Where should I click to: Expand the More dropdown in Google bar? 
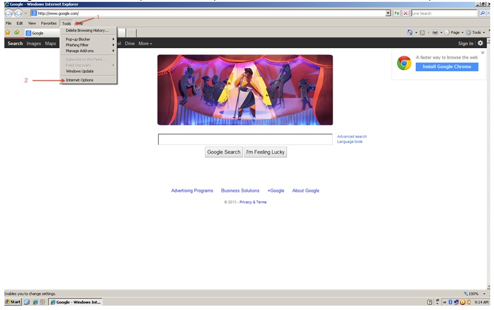[x=145, y=44]
